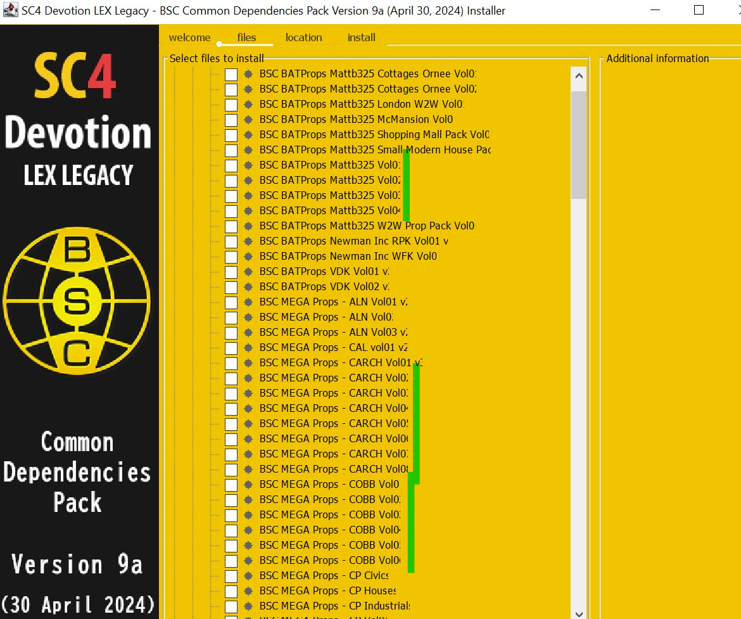Click the scrollbar up arrow
The height and width of the screenshot is (619, 741).
(x=579, y=75)
